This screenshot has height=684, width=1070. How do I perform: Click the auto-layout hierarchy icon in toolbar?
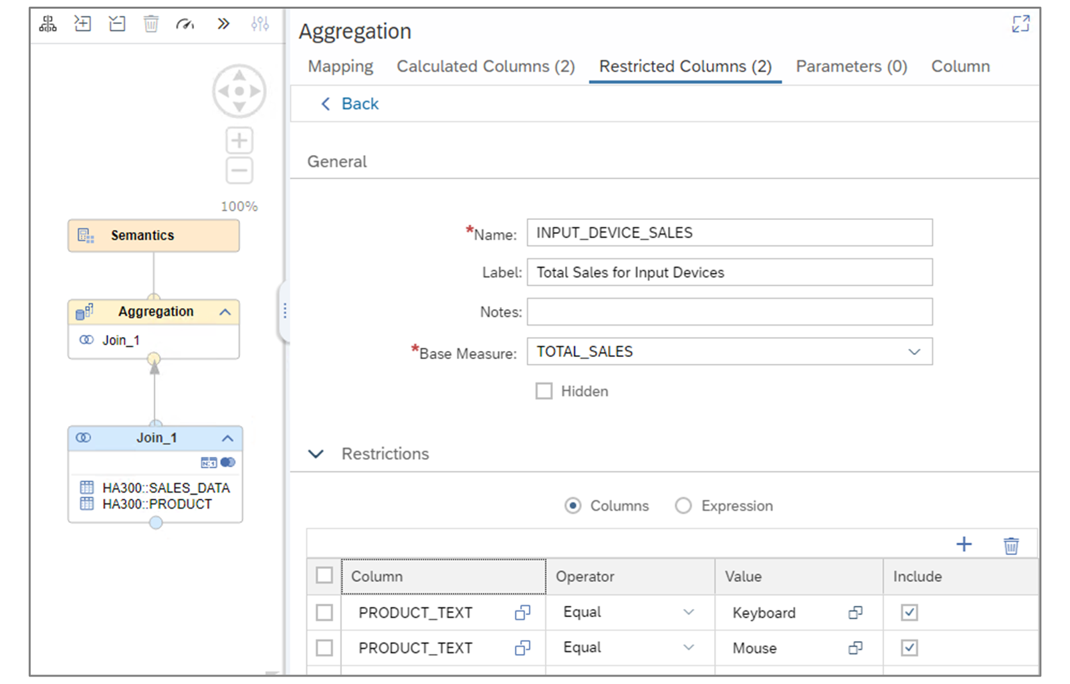48,25
